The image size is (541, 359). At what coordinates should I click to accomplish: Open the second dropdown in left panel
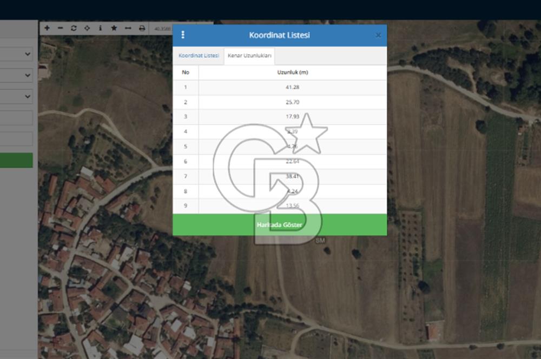[16, 76]
